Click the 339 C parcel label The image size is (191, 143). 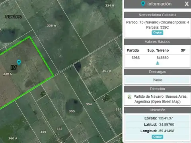(x=8, y=73)
